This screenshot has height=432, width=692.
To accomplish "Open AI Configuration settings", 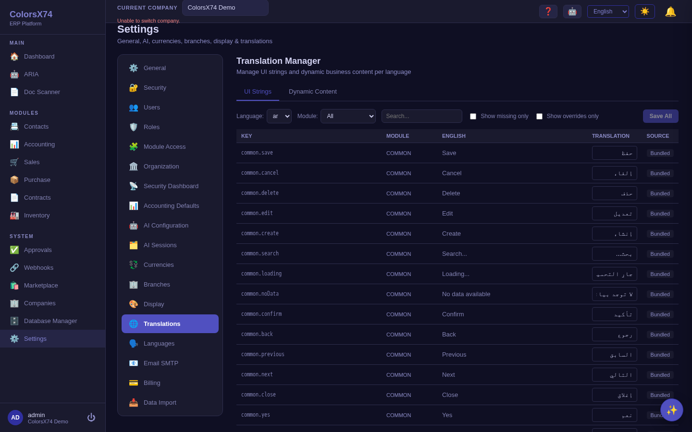I will click(x=170, y=226).
